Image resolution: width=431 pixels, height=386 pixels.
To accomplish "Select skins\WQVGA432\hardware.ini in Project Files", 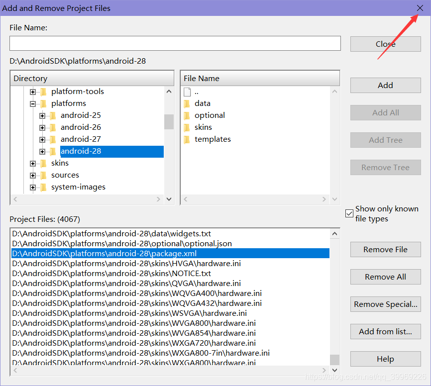I will click(x=170, y=303).
